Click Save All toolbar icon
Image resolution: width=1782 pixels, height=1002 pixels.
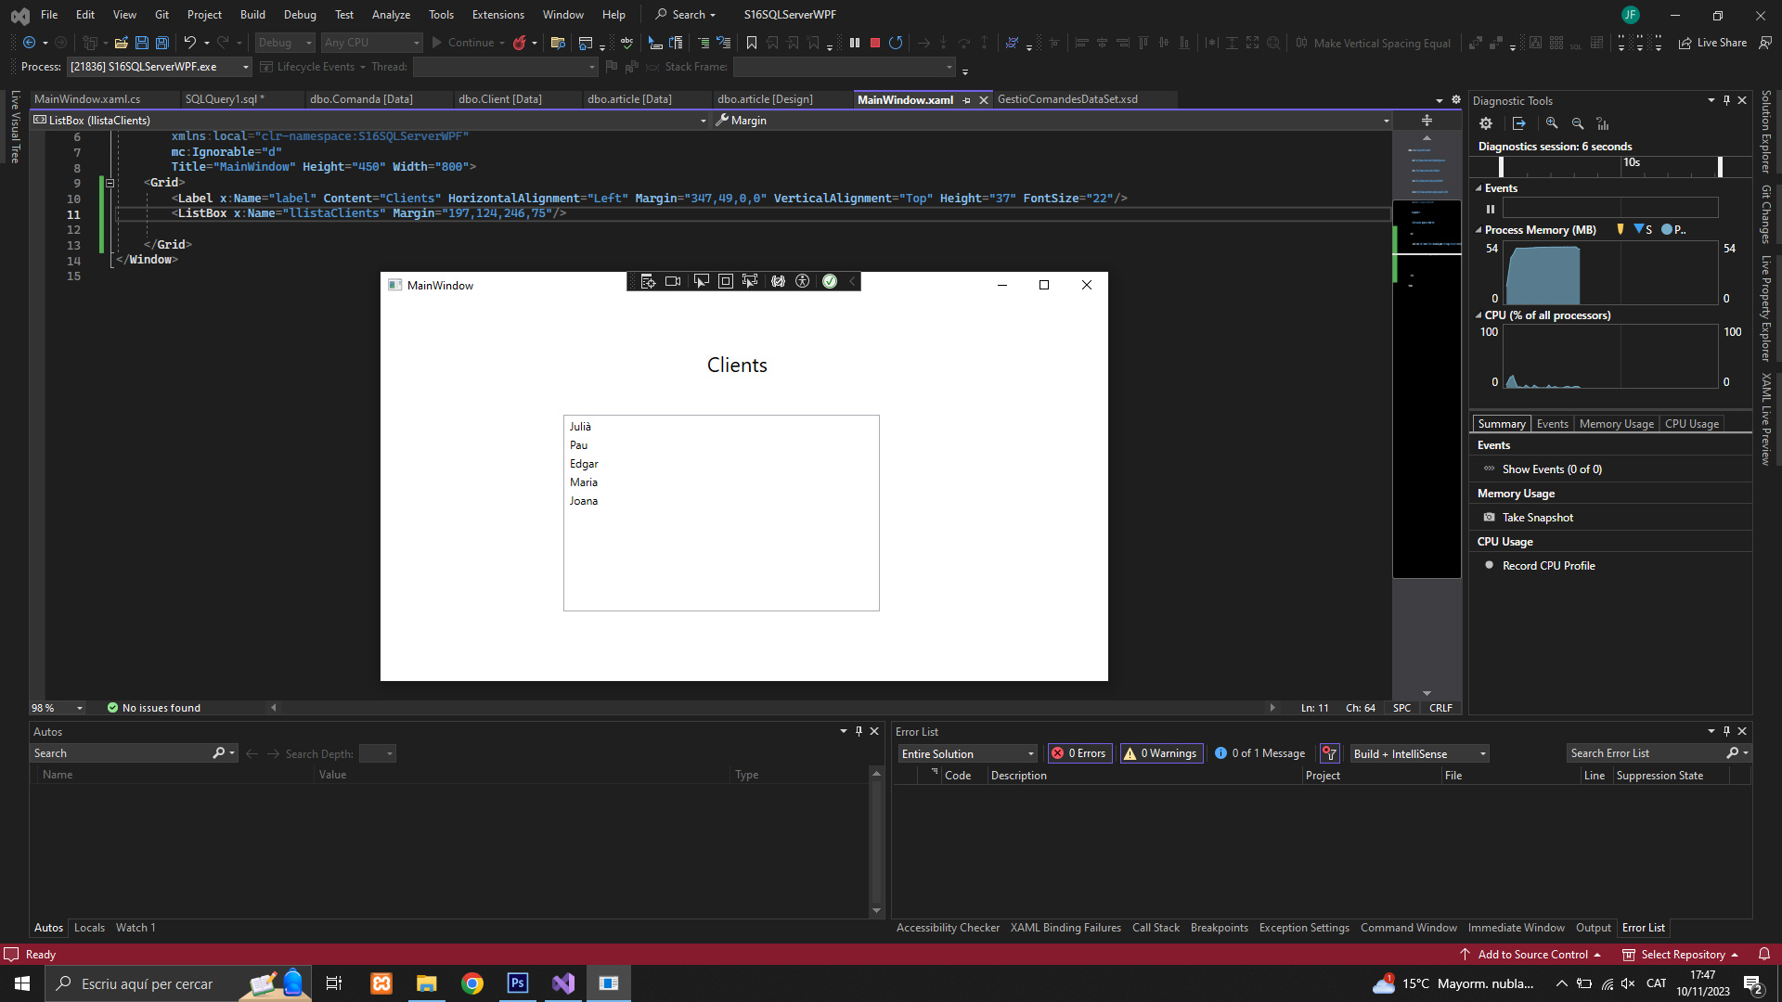(161, 43)
